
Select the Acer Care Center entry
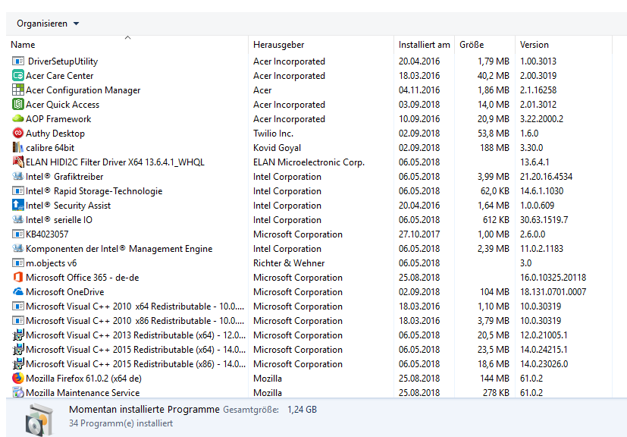60,76
